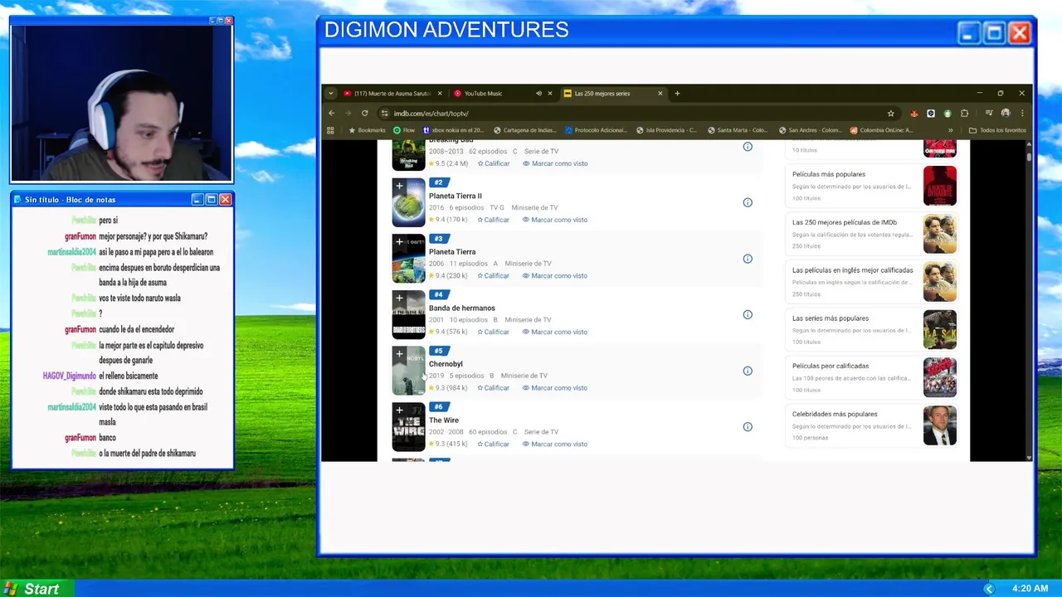Mark Banda de hermanos as watched
Screen dimensions: 1062x597
tap(555, 332)
